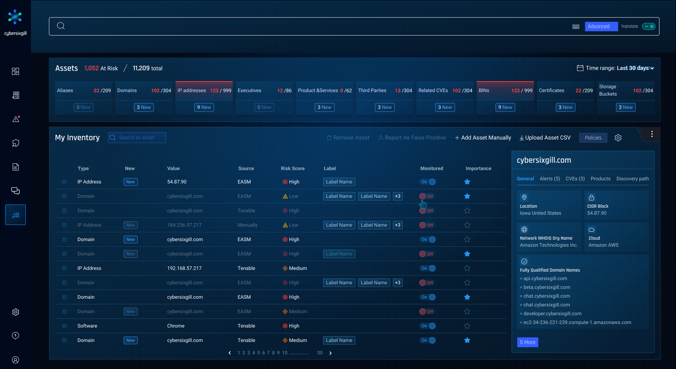
Task: Open the My Inventory settings gear
Action: pyautogui.click(x=618, y=138)
